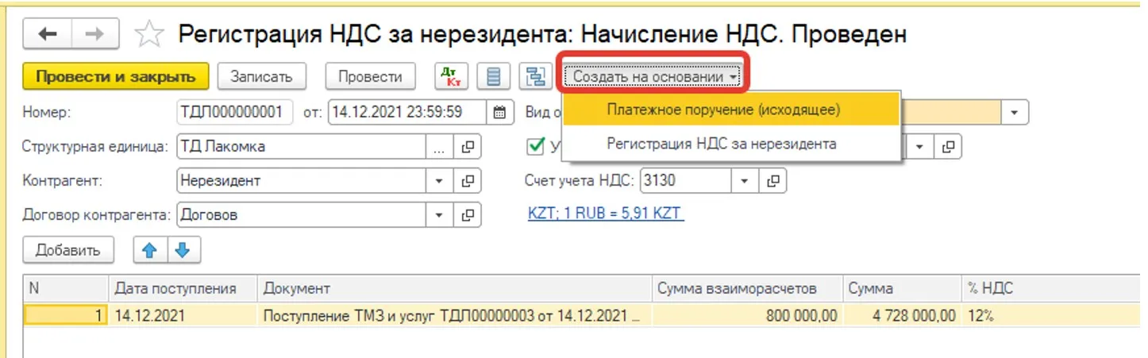Click the Договор контрагента field Договов
Viewport: 1148px width, 358px height.
(x=302, y=215)
